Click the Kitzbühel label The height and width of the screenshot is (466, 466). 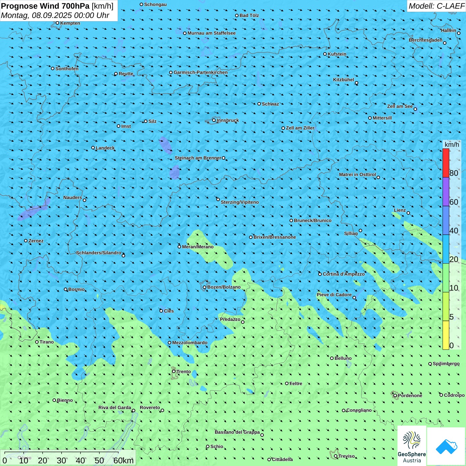pyautogui.click(x=344, y=80)
